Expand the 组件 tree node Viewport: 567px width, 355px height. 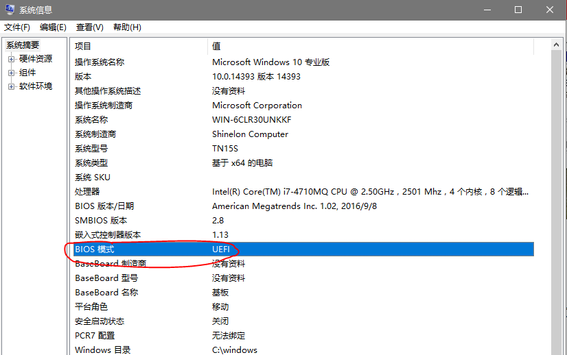(x=11, y=73)
